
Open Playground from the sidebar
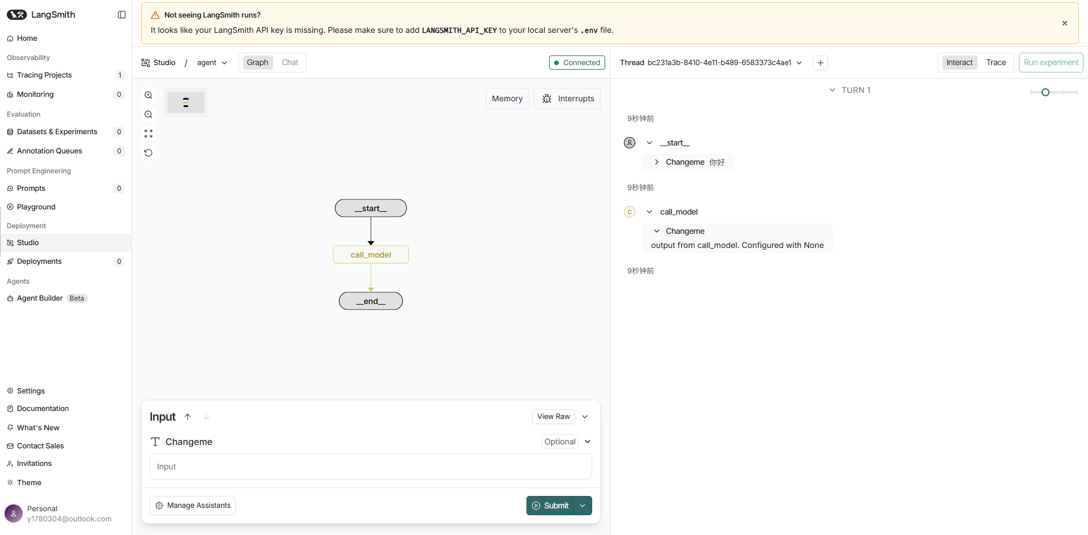36,207
